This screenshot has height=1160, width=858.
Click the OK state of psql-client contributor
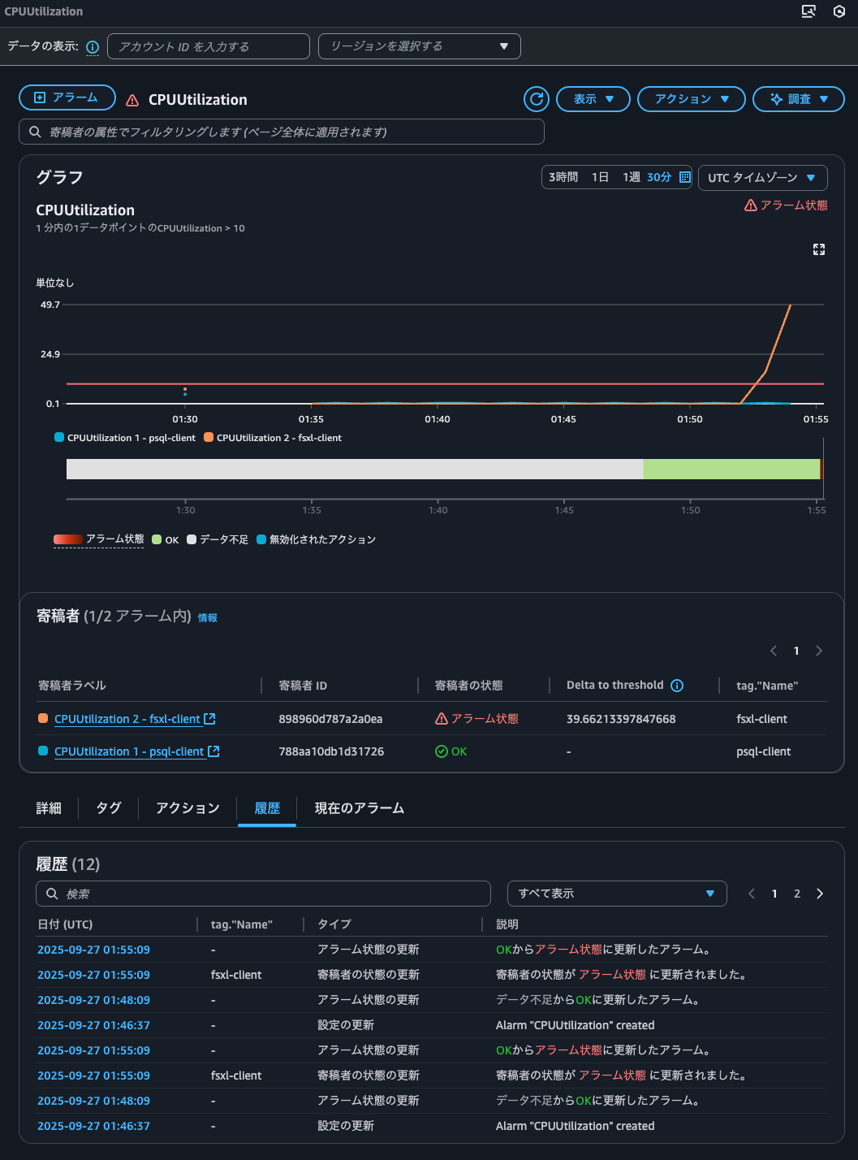[451, 751]
